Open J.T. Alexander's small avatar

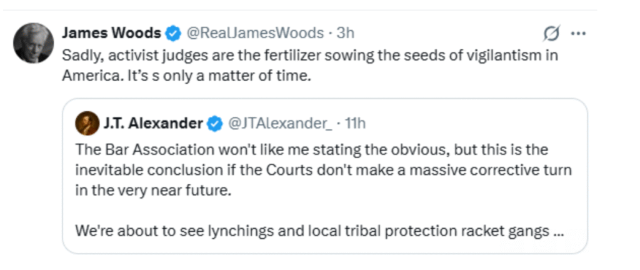(87, 124)
